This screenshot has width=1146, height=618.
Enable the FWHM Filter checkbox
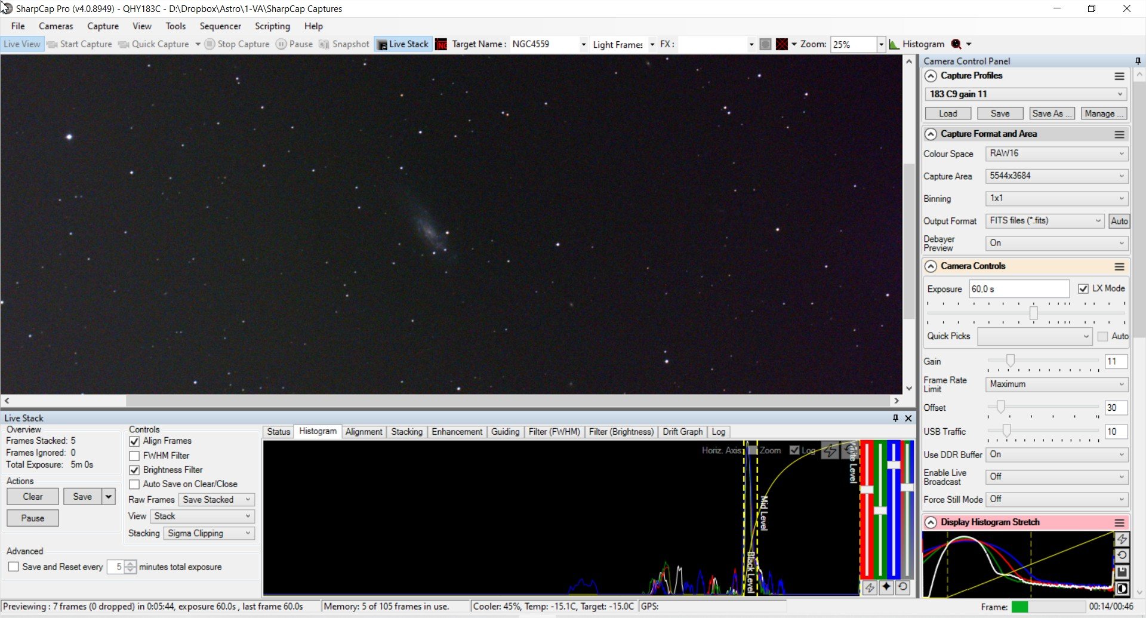tap(134, 456)
